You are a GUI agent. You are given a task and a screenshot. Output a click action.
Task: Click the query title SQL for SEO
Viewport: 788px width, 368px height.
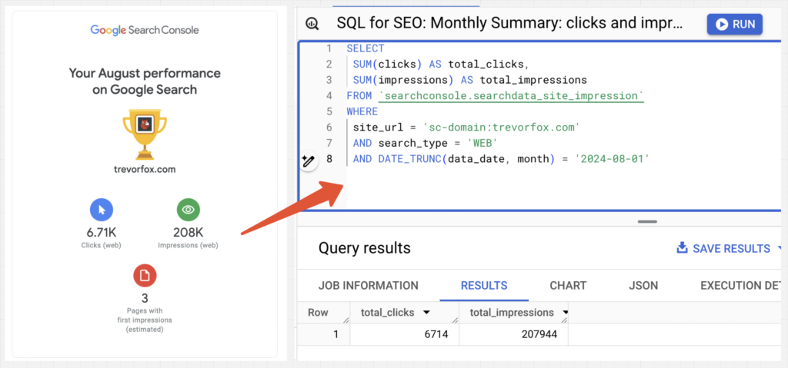(x=509, y=24)
